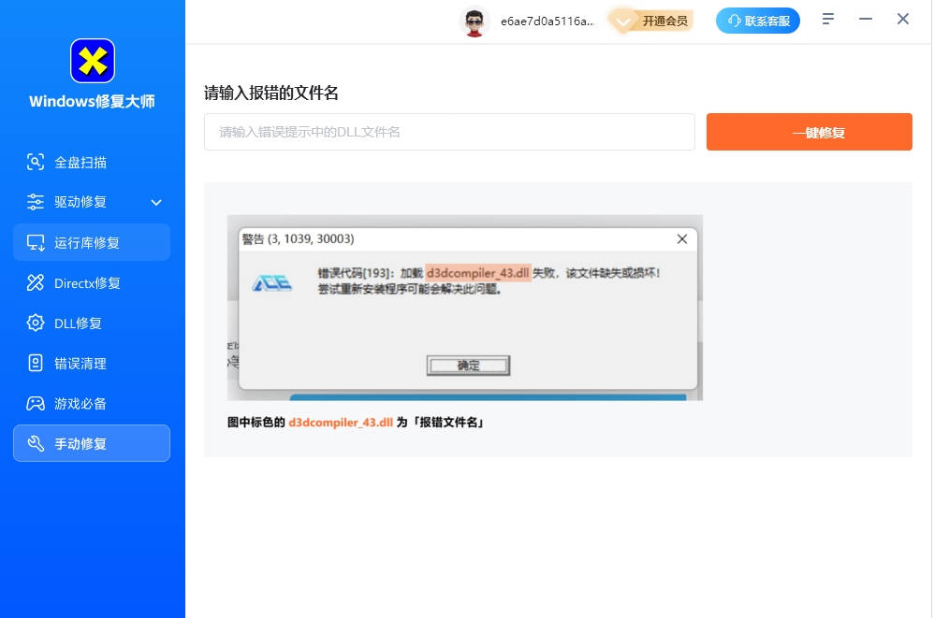Click the username e6ae7d0a5116a text
934x618 pixels.
click(x=547, y=21)
